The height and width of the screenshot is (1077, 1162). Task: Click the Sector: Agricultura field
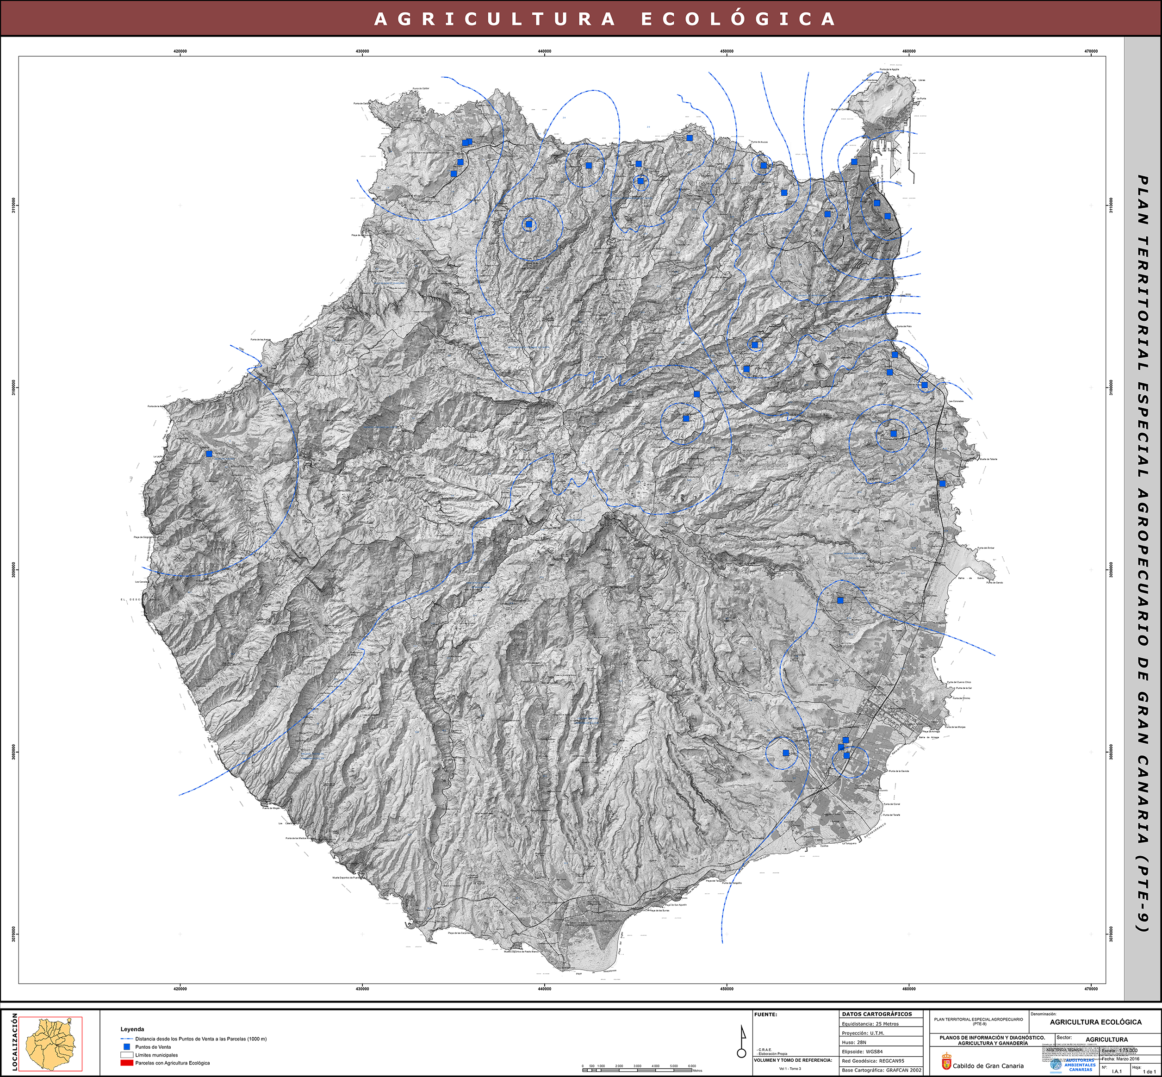pyautogui.click(x=1107, y=1040)
